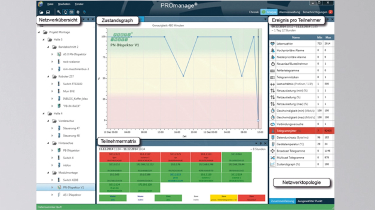Select the Telegrammjitter row highlighted red

pos(302,131)
